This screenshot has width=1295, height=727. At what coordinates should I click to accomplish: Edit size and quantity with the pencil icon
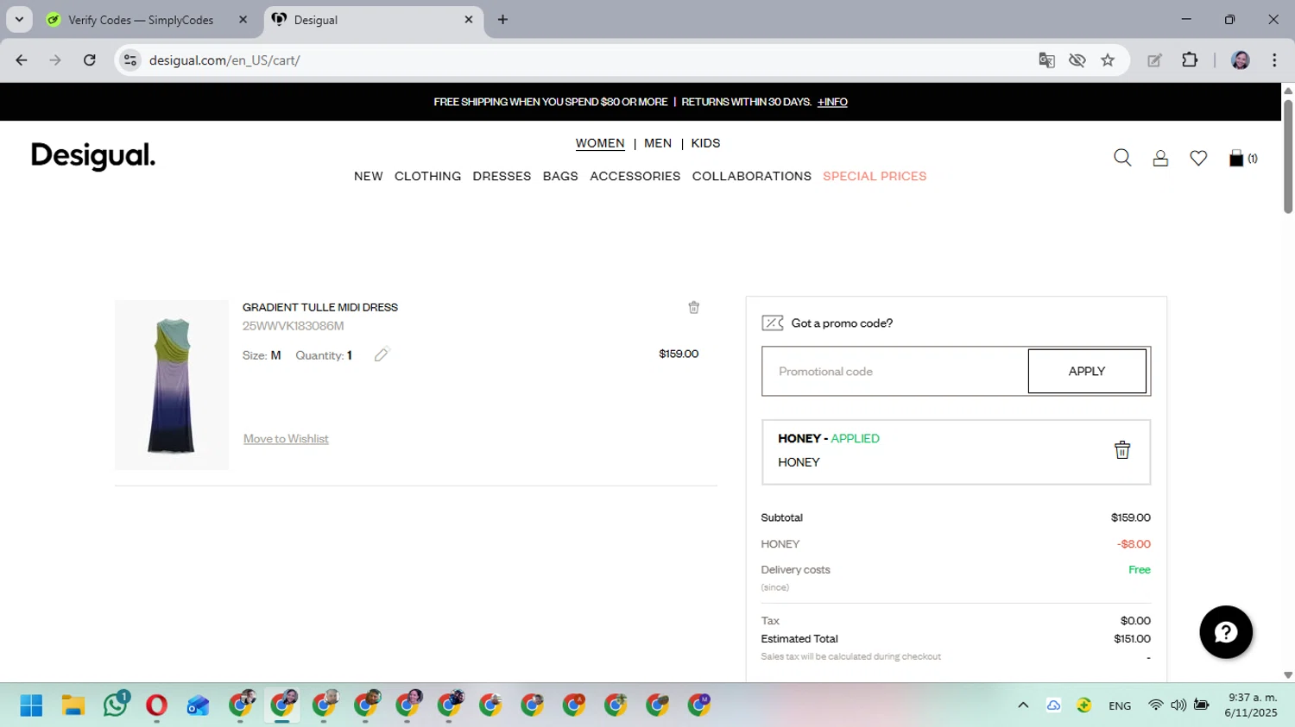(382, 354)
